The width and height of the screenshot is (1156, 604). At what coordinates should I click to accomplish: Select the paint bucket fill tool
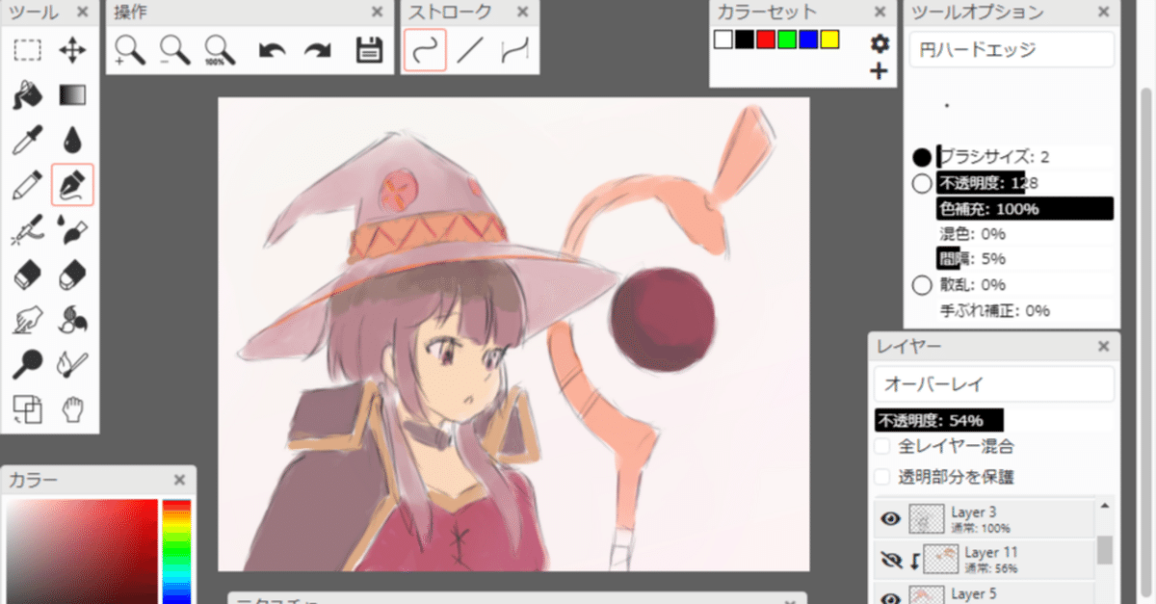click(x=27, y=94)
